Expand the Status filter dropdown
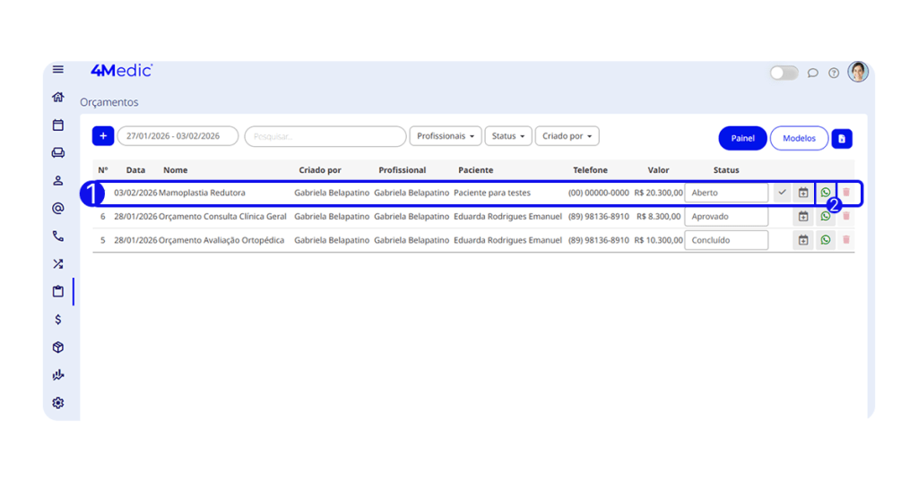Image resolution: width=918 pixels, height=482 pixels. (508, 136)
